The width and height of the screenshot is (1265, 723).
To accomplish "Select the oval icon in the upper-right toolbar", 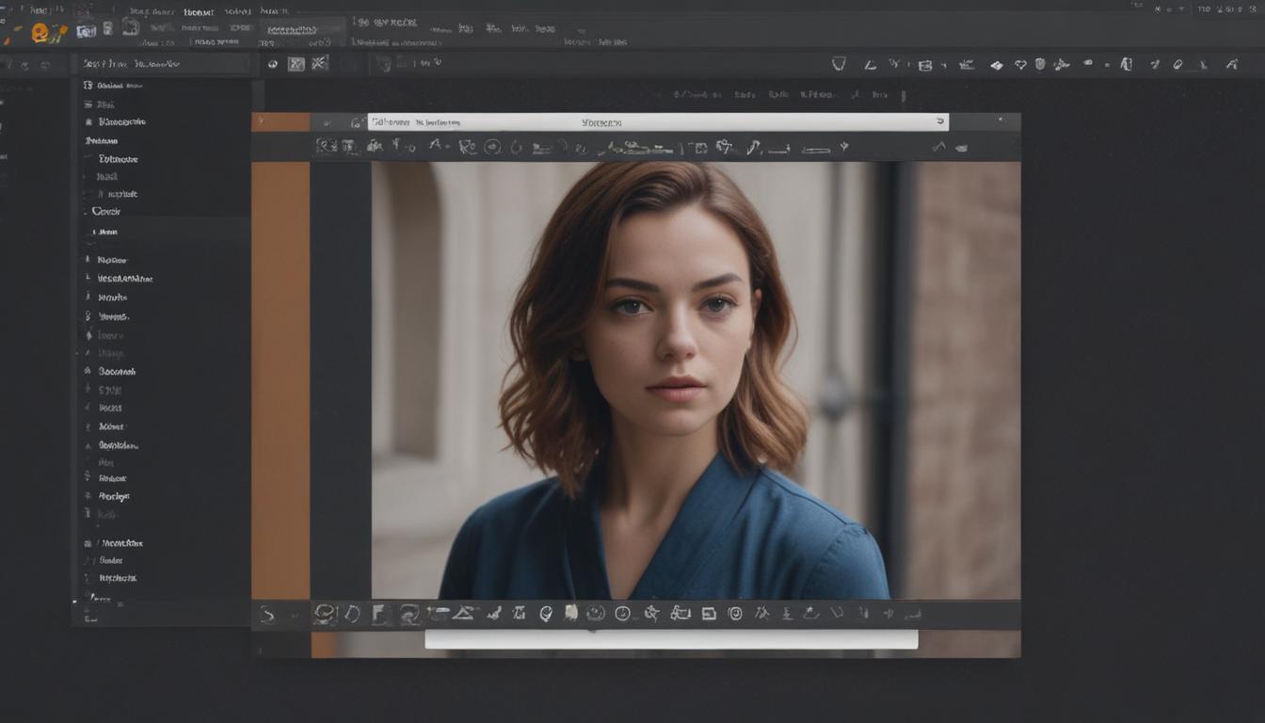I will pyautogui.click(x=1177, y=64).
